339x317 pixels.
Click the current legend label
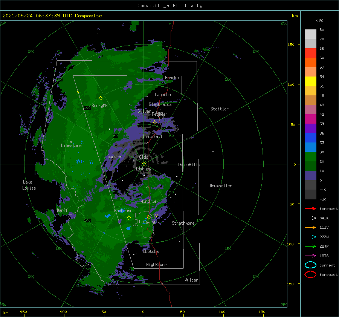[x=327, y=265]
